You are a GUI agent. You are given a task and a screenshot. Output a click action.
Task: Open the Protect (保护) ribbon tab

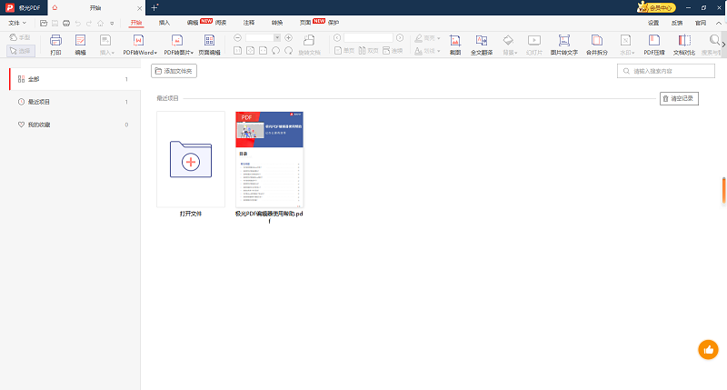pyautogui.click(x=334, y=22)
